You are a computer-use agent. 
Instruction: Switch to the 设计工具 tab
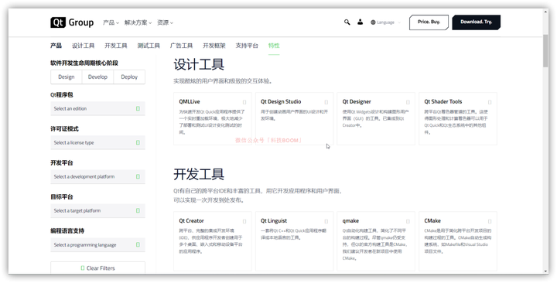83,46
